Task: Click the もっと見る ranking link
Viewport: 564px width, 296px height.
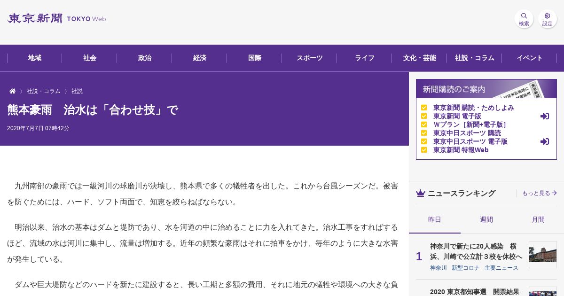Action: click(540, 193)
